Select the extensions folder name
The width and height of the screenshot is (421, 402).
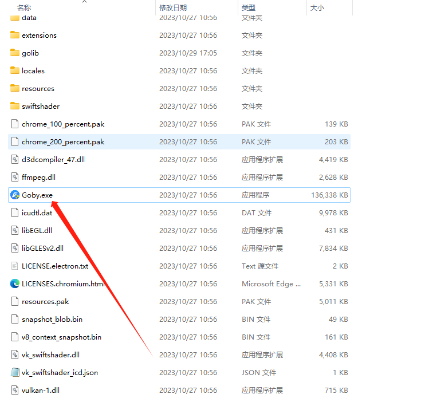point(39,35)
